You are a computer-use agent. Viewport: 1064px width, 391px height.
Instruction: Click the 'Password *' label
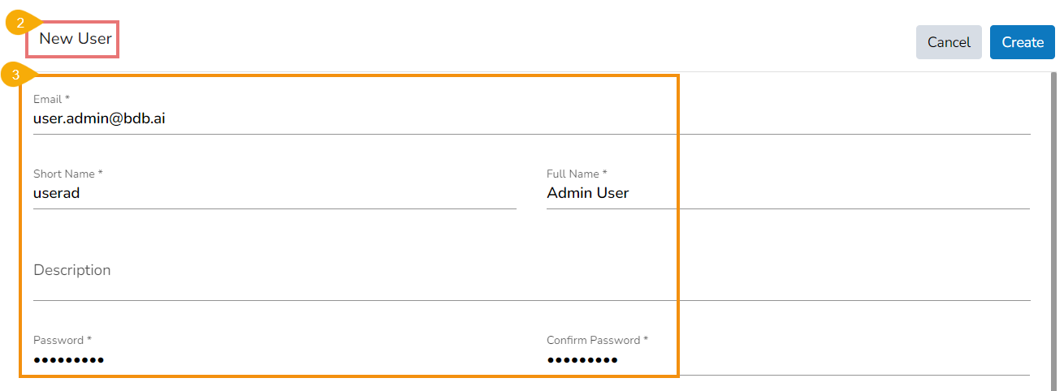[x=63, y=340]
